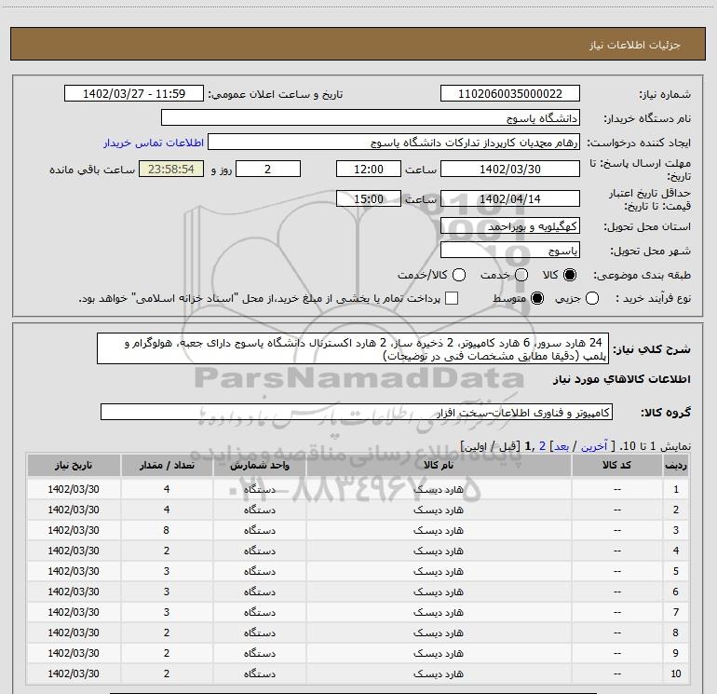The width and height of the screenshot is (717, 694).
Task: Click the buyer name field دانشگاه یاسوج
Action: [371, 117]
